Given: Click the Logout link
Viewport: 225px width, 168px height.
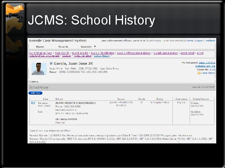Looking at the screenshot, I should click(199, 40).
